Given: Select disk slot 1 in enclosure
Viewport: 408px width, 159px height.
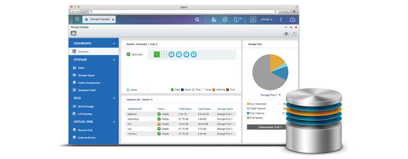Looking at the screenshot, I should (x=157, y=54).
